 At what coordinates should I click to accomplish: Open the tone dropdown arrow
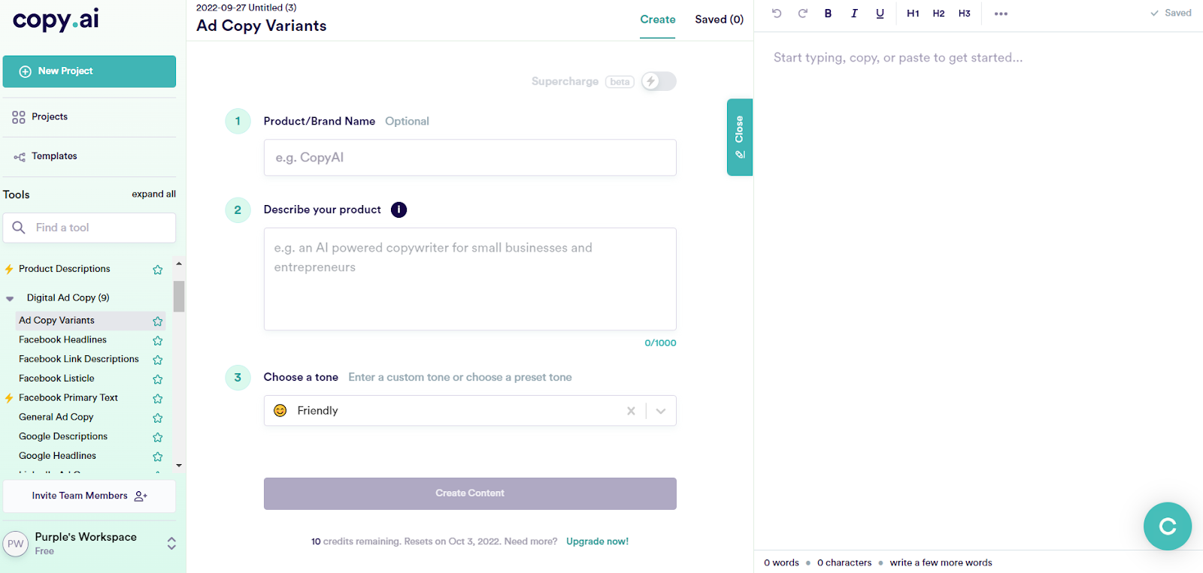click(x=661, y=411)
